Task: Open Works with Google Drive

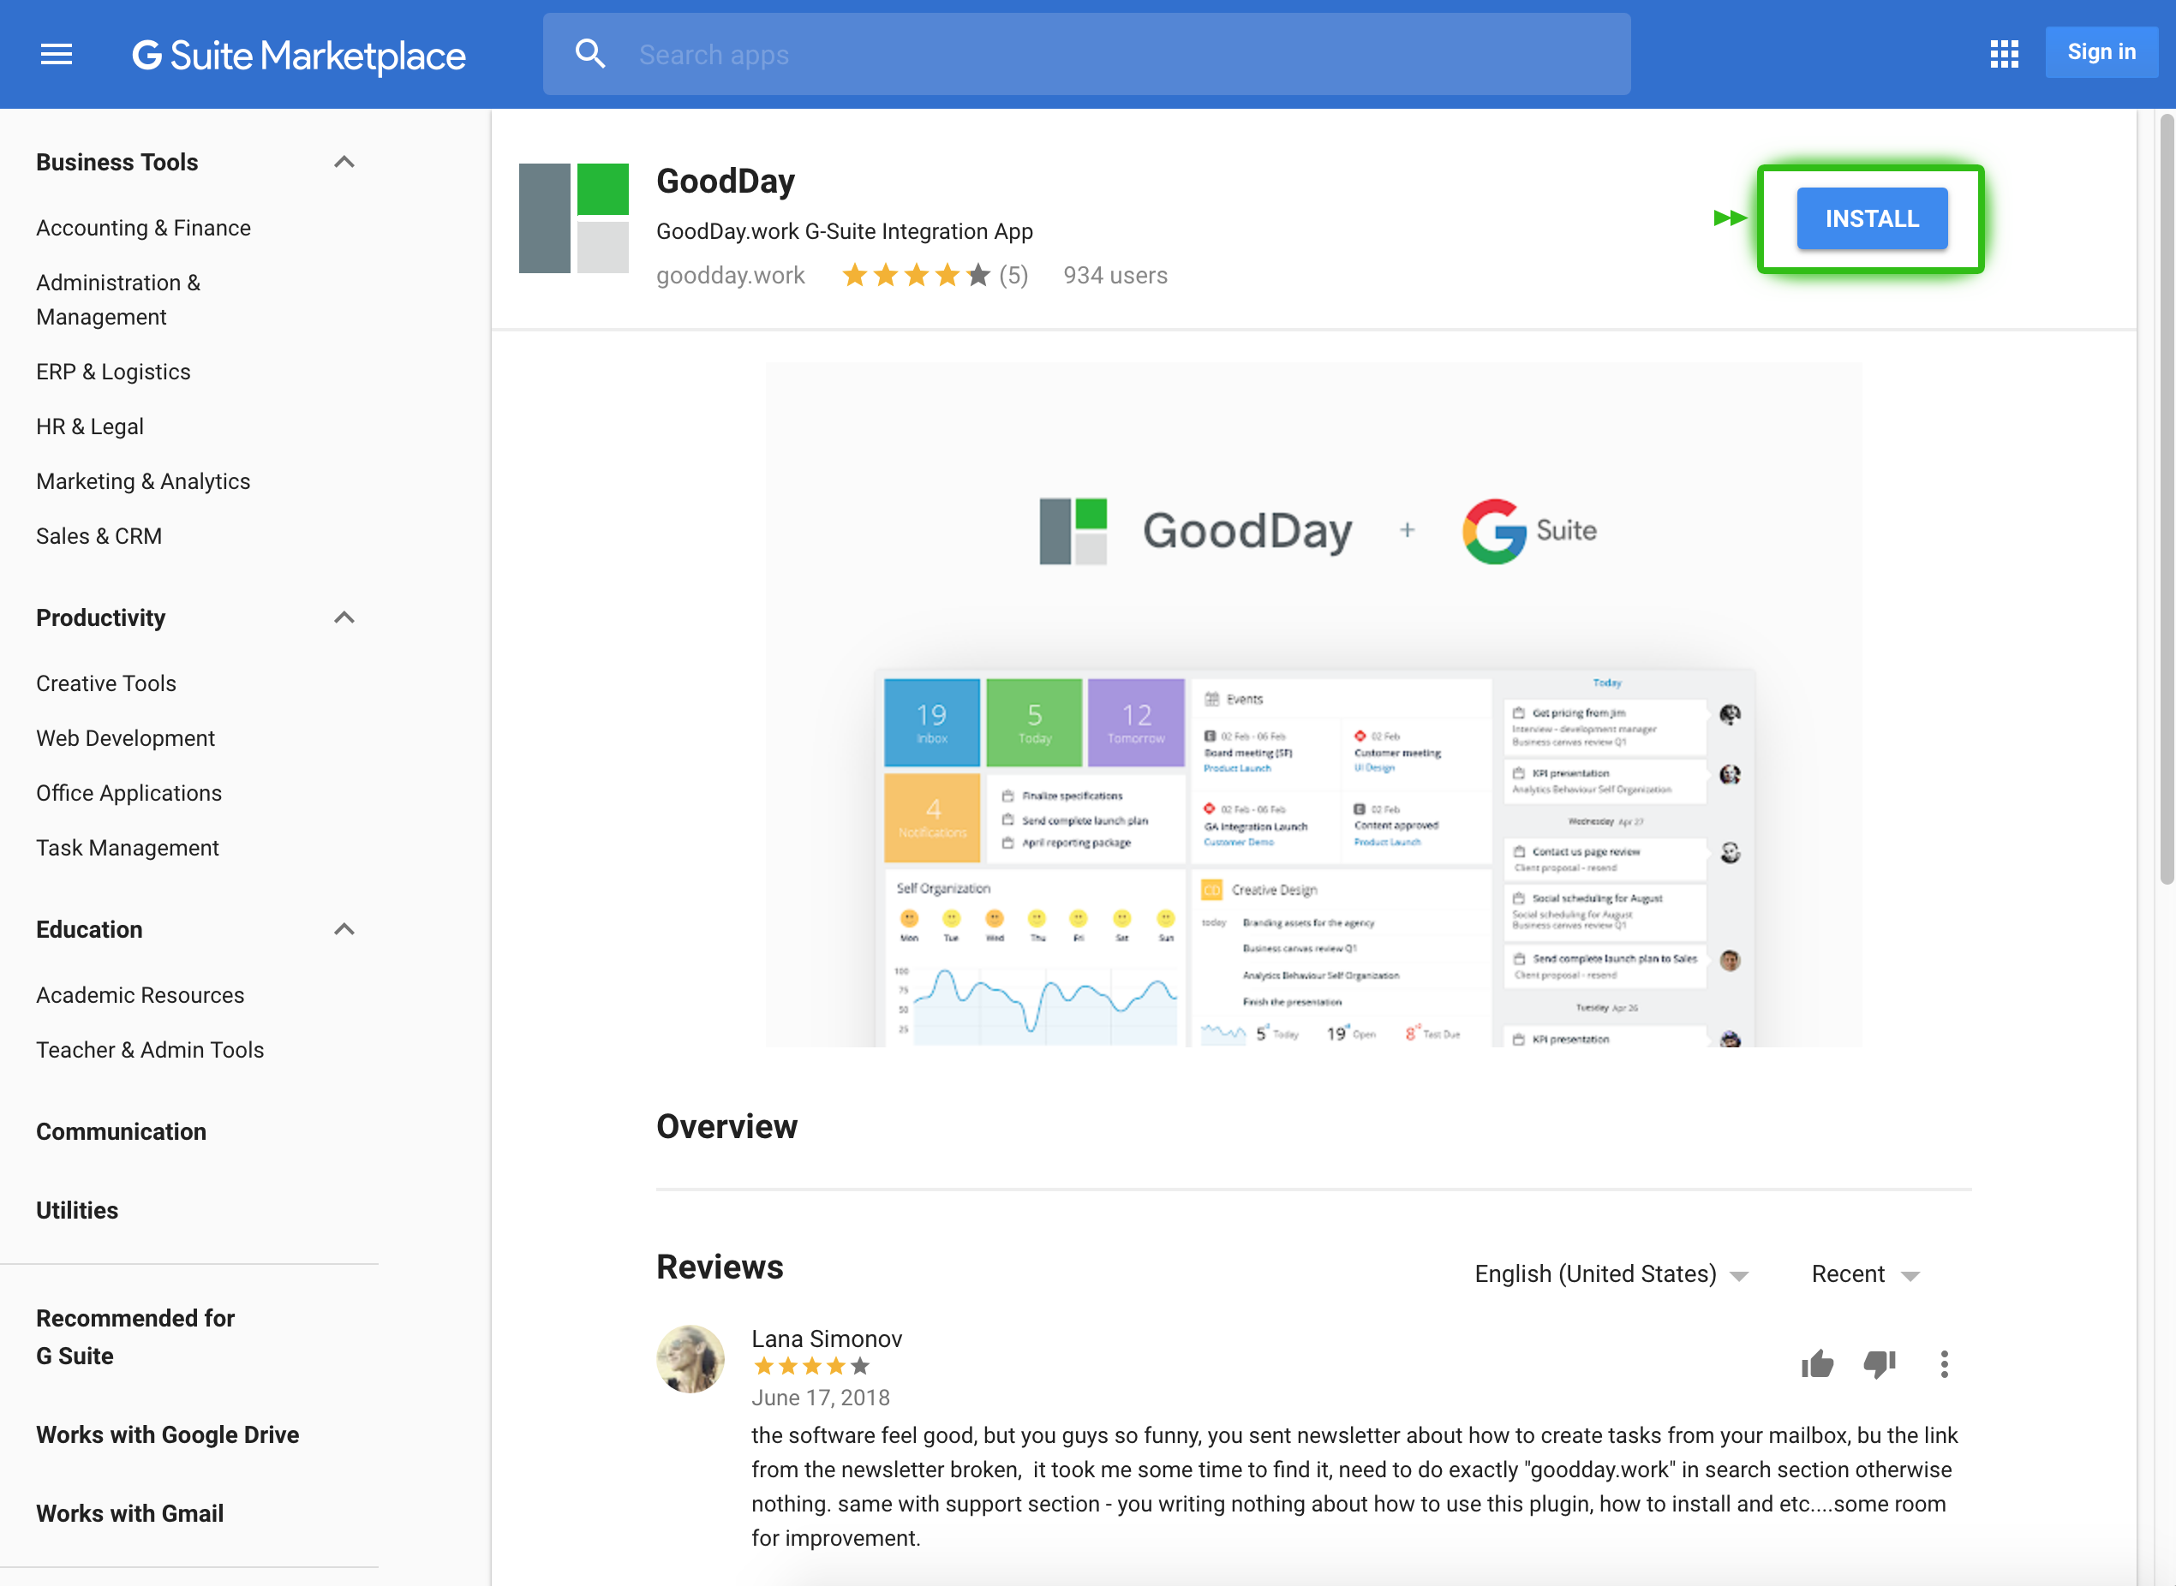Action: click(167, 1434)
